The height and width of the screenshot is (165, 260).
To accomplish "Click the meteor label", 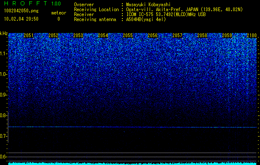I will [x=59, y=13].
